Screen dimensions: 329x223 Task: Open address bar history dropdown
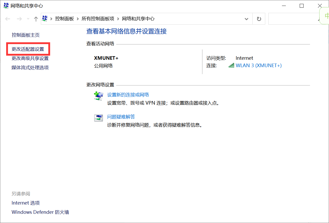(x=246, y=19)
